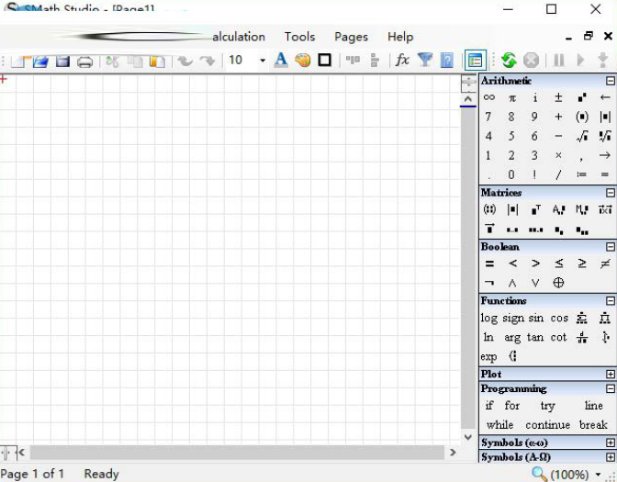The width and height of the screenshot is (617, 482).
Task: Open the font size 10 dropdown
Action: coord(262,61)
